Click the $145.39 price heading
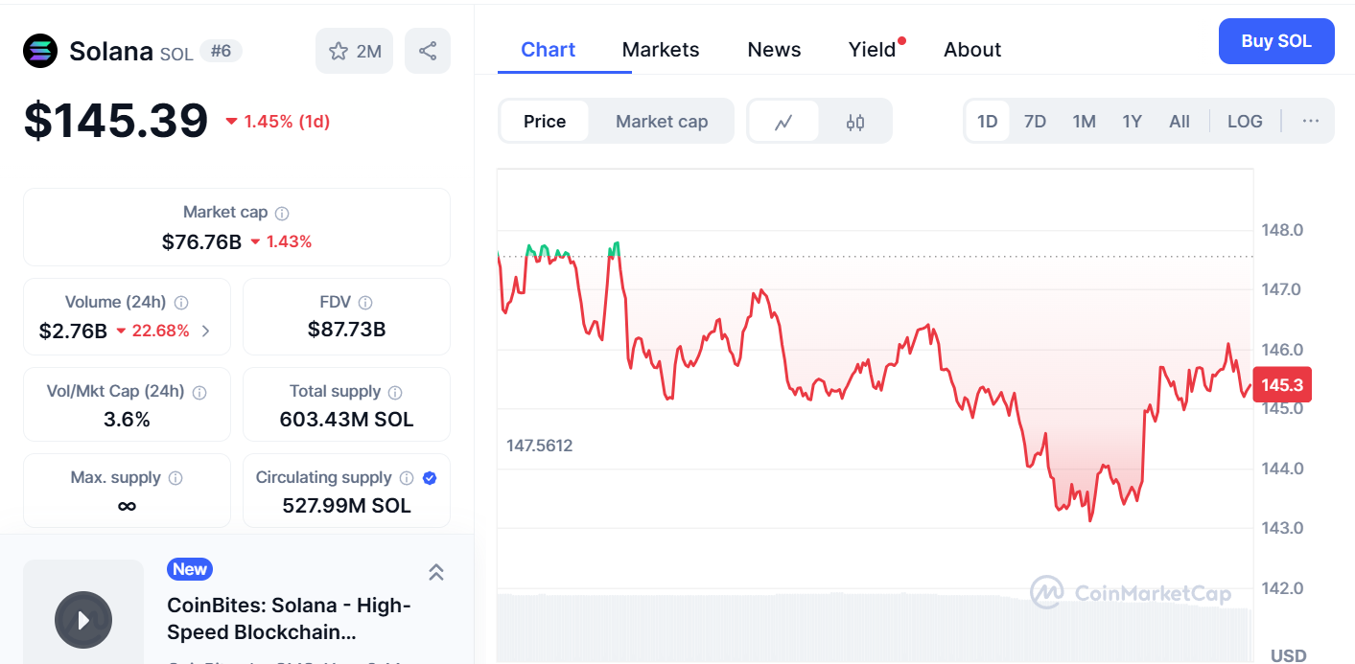Image resolution: width=1355 pixels, height=664 pixels. [x=116, y=121]
